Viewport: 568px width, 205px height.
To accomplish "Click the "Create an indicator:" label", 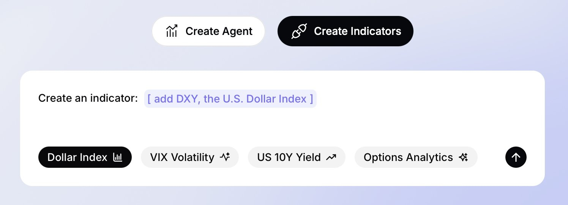I will pyautogui.click(x=88, y=99).
